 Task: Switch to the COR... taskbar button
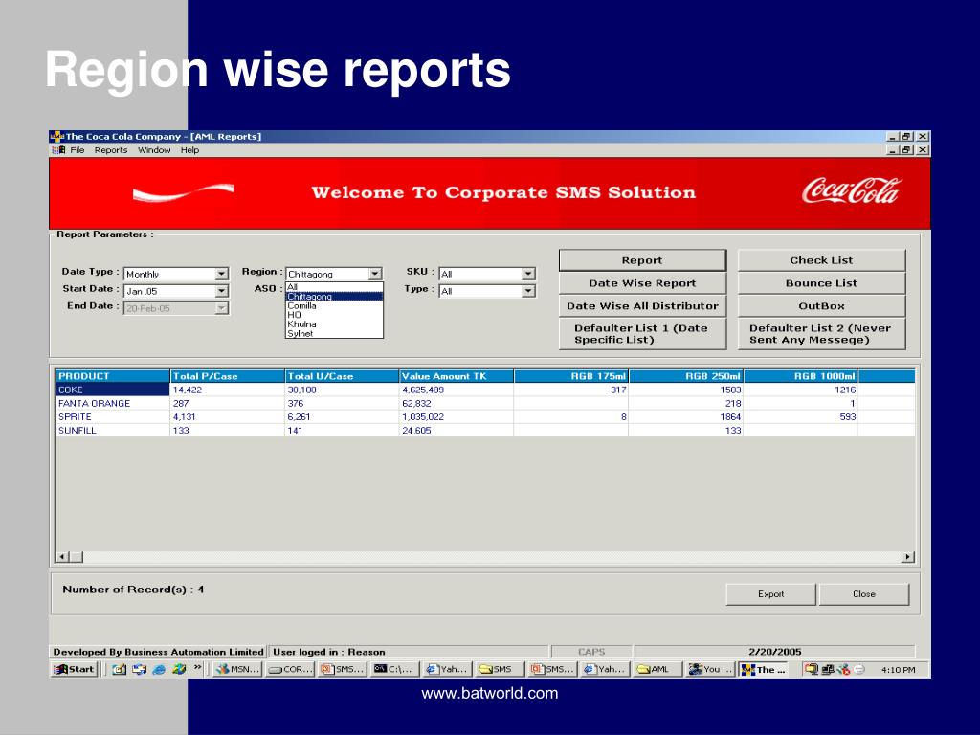pos(289,669)
